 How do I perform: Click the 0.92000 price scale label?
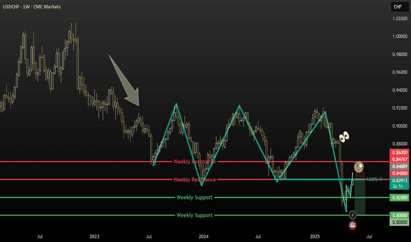(x=400, y=108)
